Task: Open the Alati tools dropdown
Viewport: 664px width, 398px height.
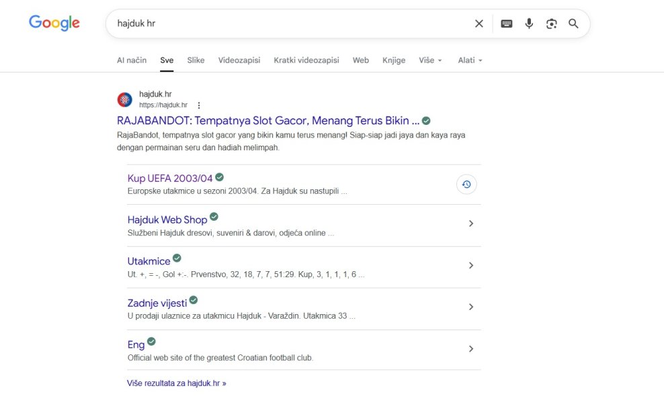Action: pos(470,60)
